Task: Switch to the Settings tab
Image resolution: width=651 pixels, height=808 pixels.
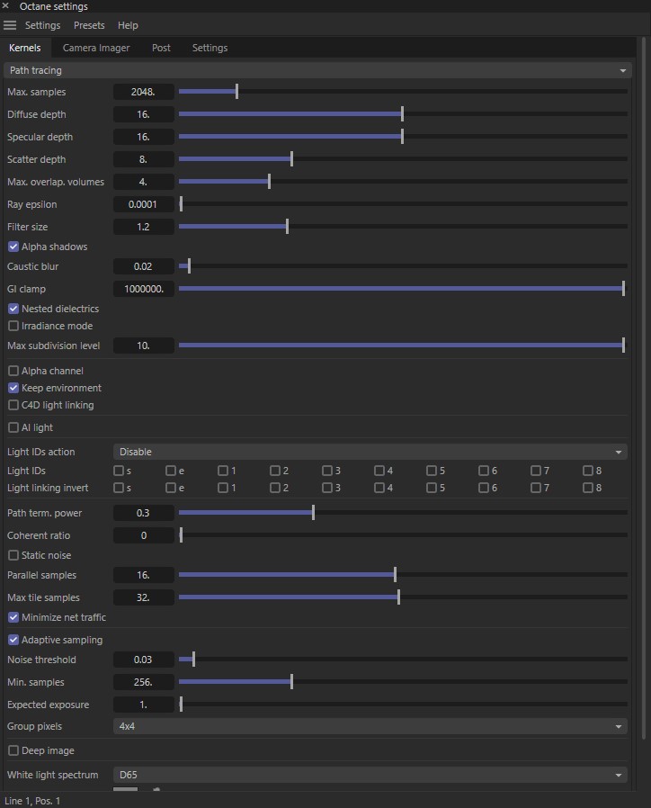Action: tap(210, 48)
